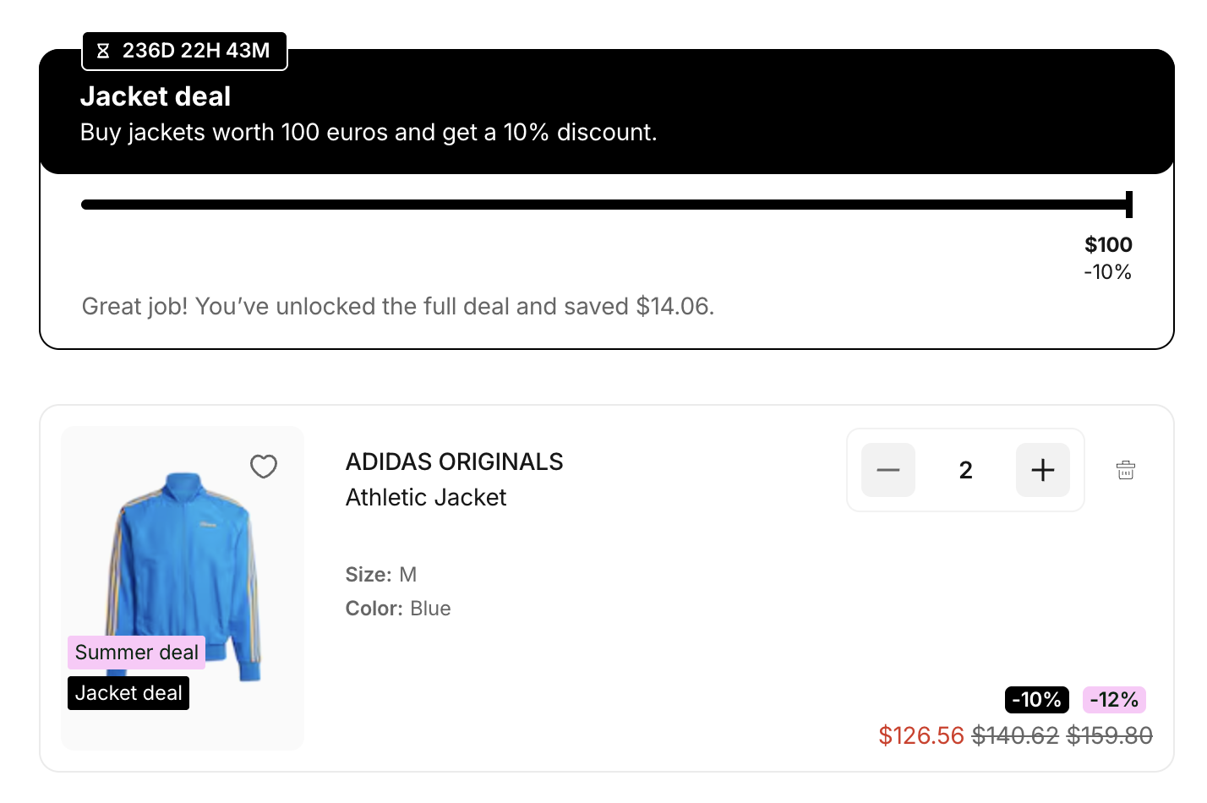Click the Summer deal tag on image
This screenshot has width=1207, height=803.
click(x=137, y=653)
